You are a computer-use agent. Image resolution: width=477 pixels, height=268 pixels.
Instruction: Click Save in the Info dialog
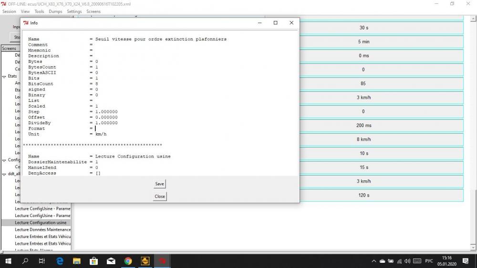click(159, 184)
